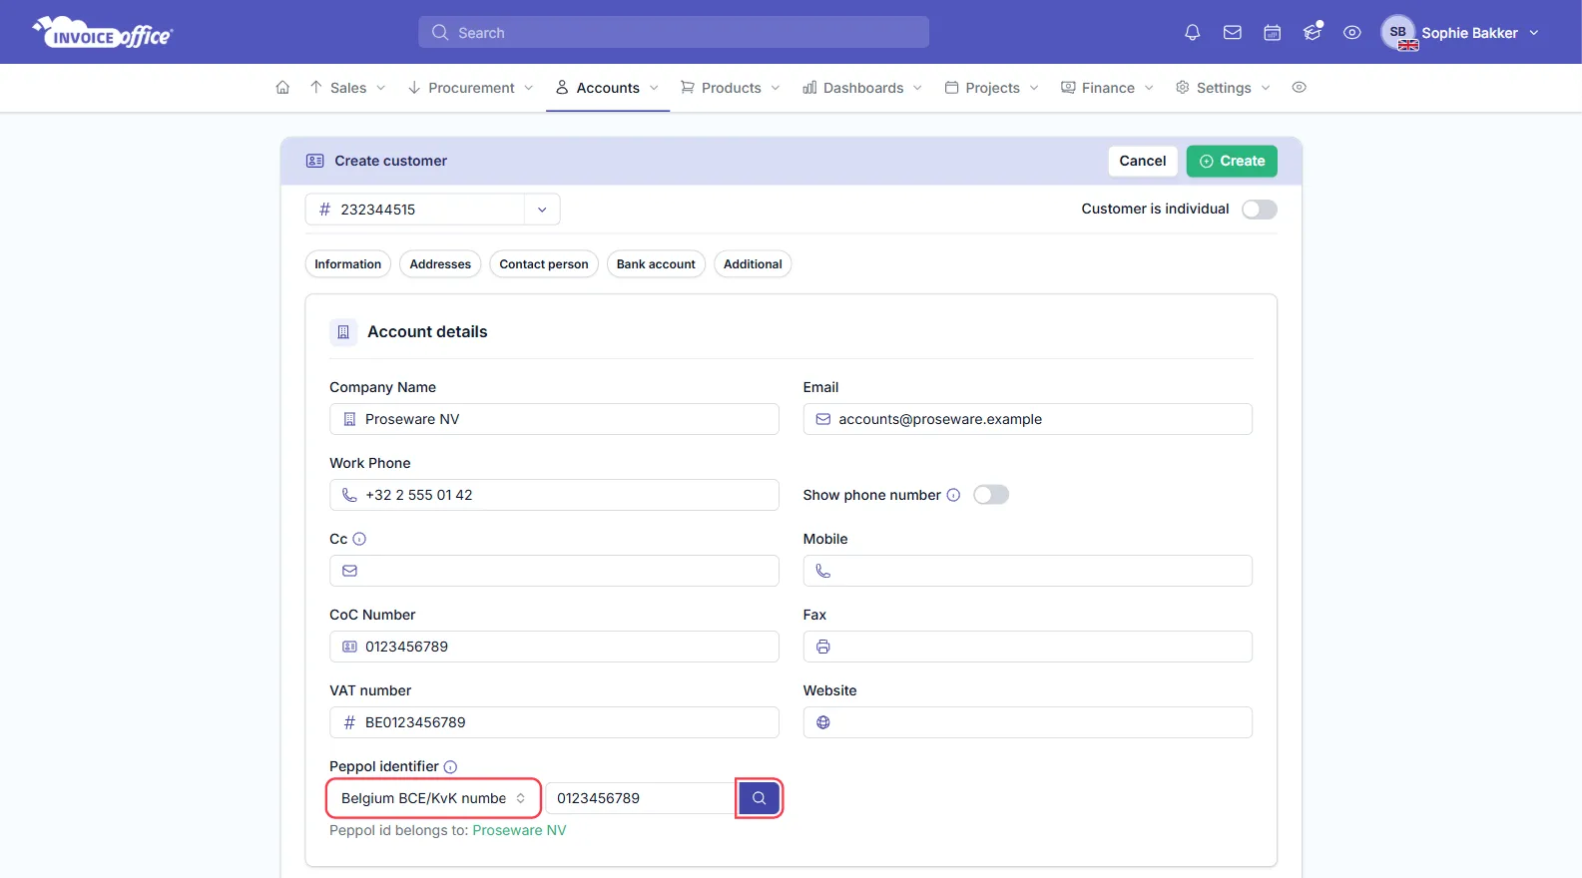Click the green Create button
Image resolution: width=1582 pixels, height=878 pixels.
(1232, 162)
